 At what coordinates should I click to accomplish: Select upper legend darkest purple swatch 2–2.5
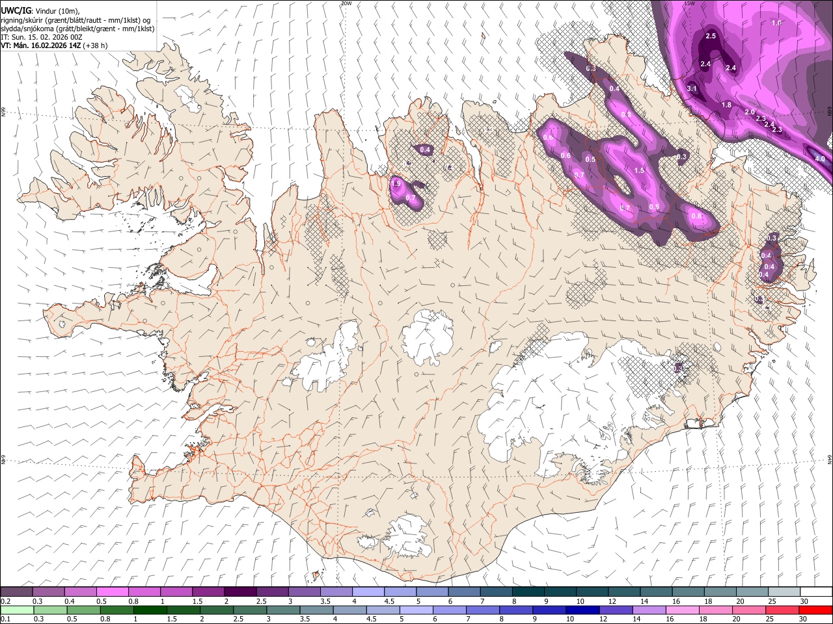tap(240, 592)
